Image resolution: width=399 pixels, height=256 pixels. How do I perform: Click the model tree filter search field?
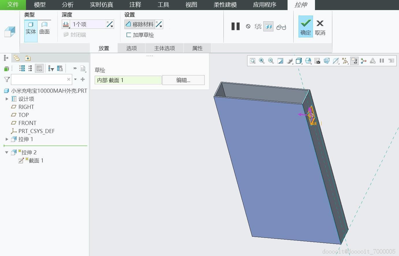tap(39, 79)
